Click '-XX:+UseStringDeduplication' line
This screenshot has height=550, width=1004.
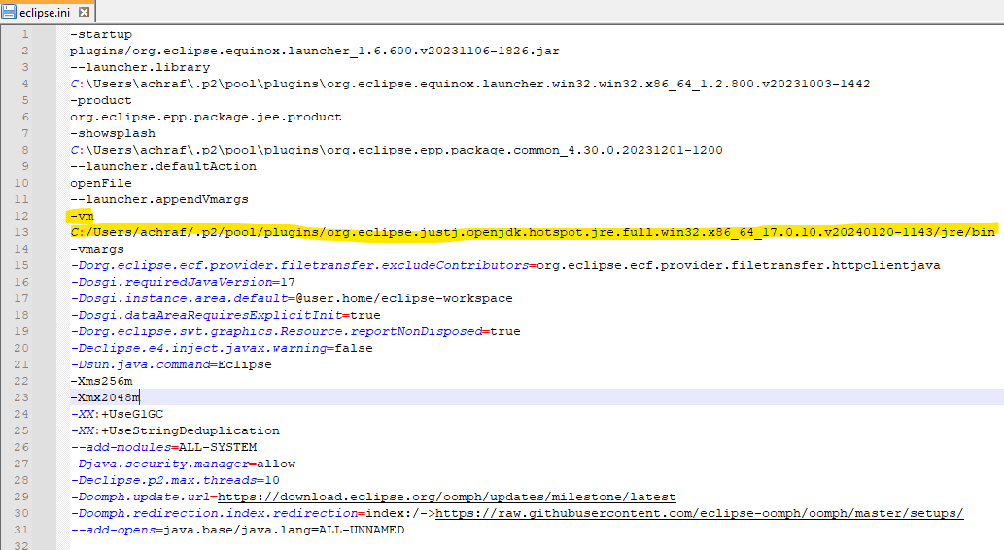click(175, 430)
